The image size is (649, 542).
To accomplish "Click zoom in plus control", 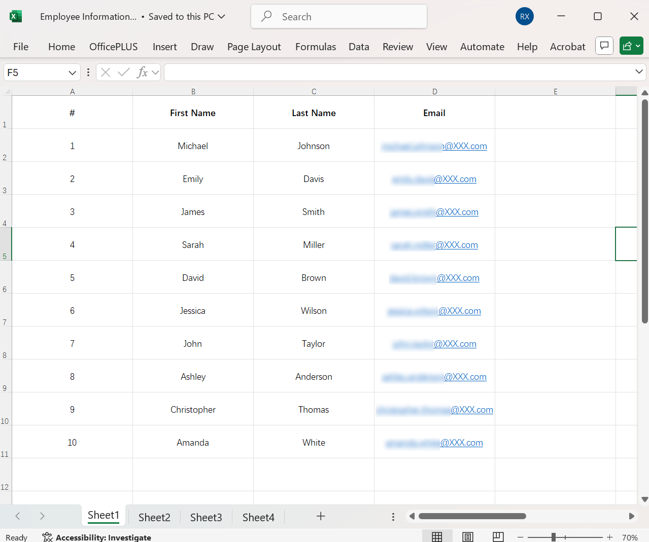I will (609, 536).
